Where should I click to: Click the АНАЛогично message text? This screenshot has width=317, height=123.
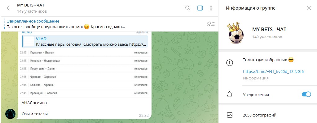(34, 103)
